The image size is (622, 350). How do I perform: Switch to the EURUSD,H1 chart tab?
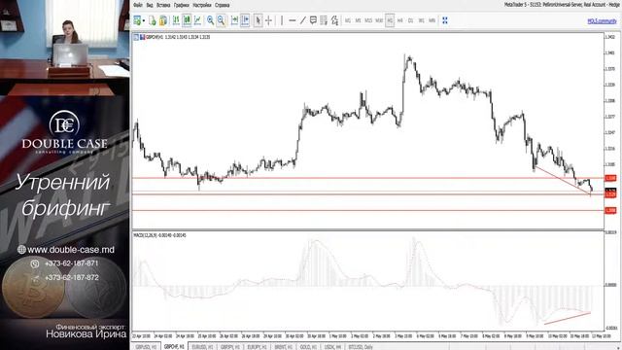202,346
